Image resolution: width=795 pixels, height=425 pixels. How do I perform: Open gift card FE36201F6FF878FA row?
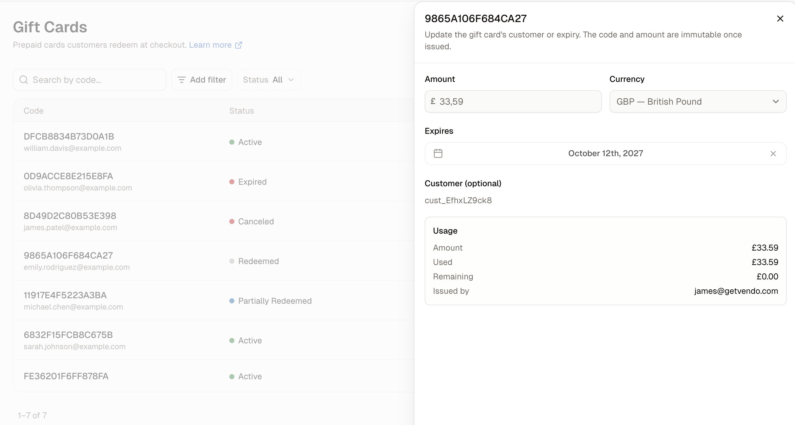point(214,376)
